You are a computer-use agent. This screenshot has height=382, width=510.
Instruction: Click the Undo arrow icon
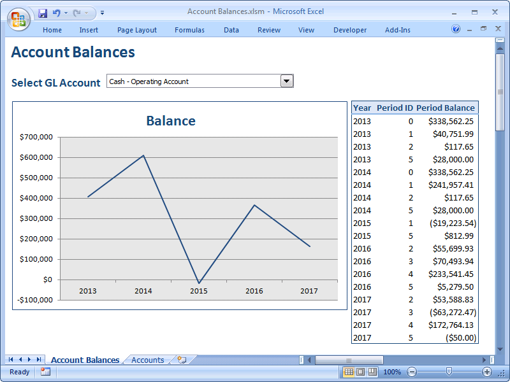point(56,12)
